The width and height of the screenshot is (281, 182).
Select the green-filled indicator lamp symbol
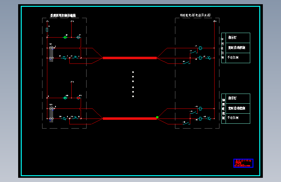(65, 38)
